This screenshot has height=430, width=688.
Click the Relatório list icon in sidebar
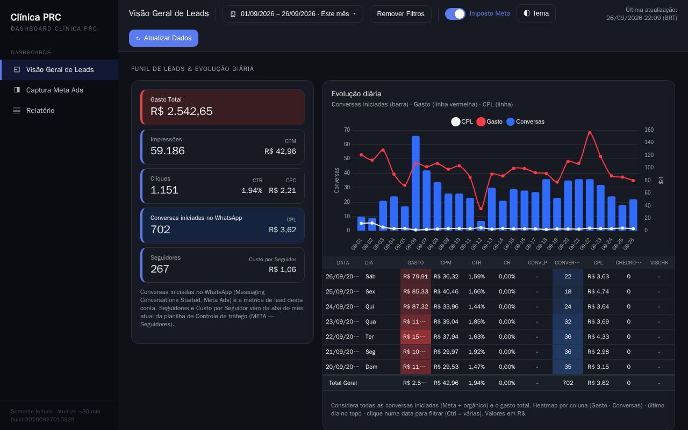point(17,110)
